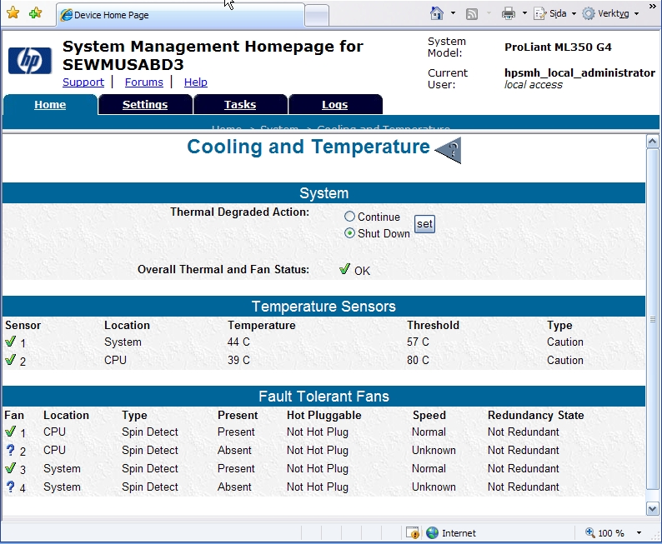Click the Internet zone globe icon

pos(432,533)
